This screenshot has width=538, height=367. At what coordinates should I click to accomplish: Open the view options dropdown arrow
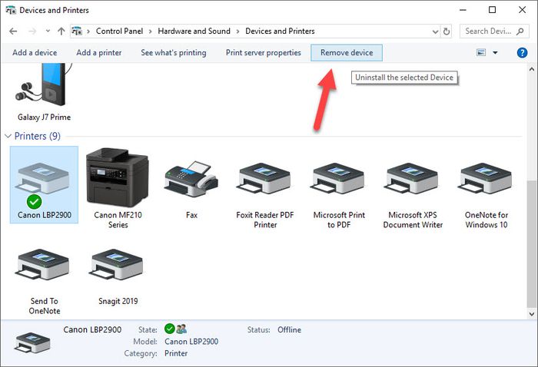coord(495,52)
